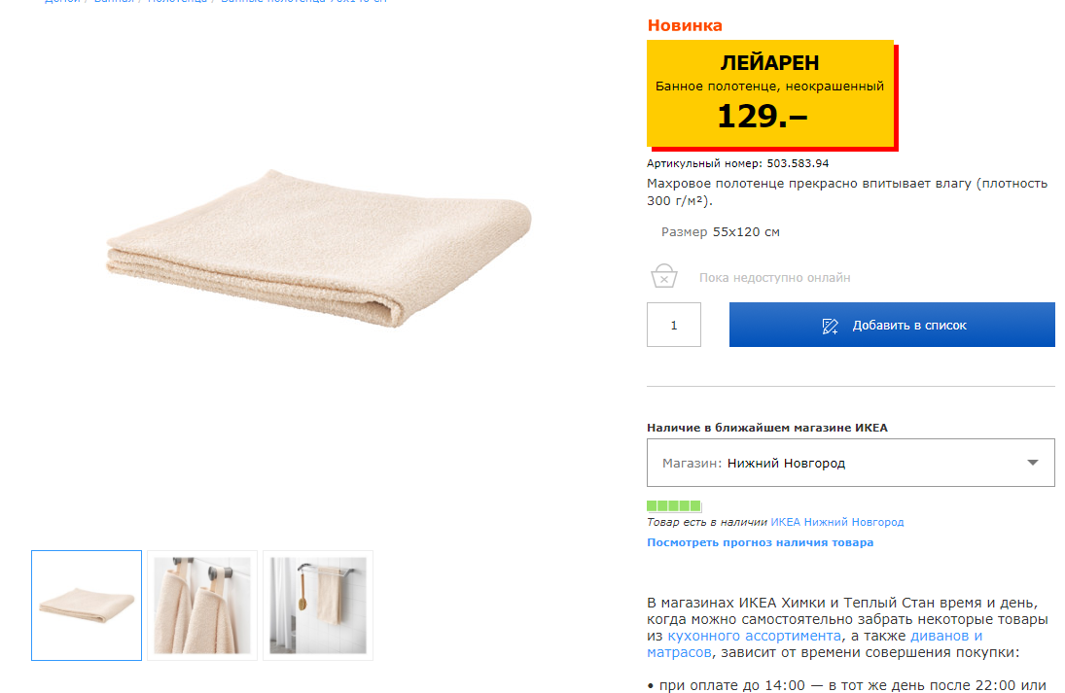Follow the Посмотреть прогноз наличия товара link
This screenshot has height=693, width=1065.
[760, 542]
